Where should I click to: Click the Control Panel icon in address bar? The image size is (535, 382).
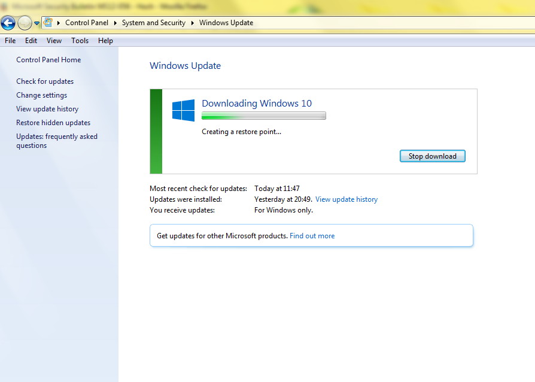48,23
